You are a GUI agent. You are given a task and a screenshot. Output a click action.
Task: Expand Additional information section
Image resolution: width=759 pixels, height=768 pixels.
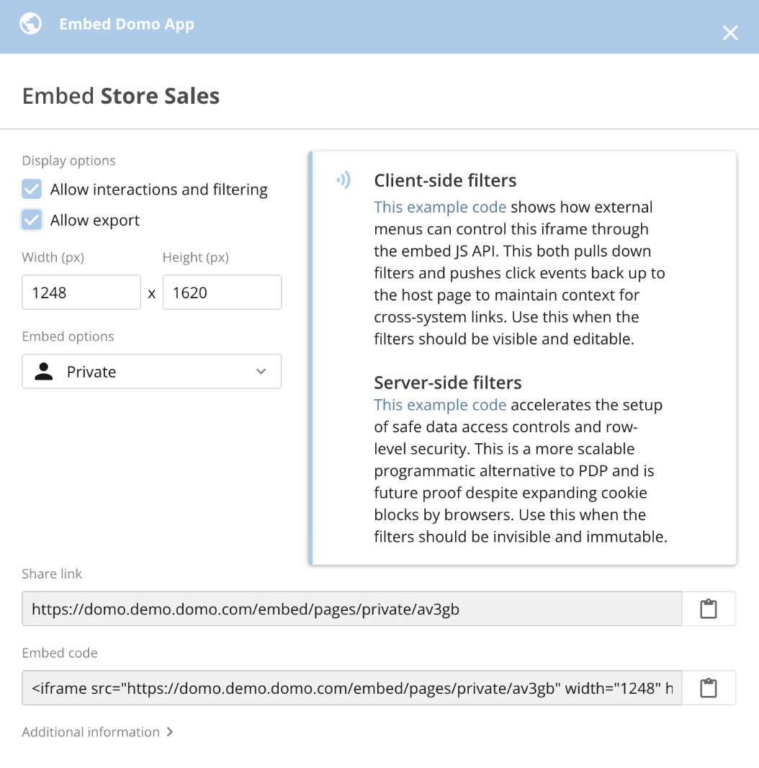coord(97,732)
